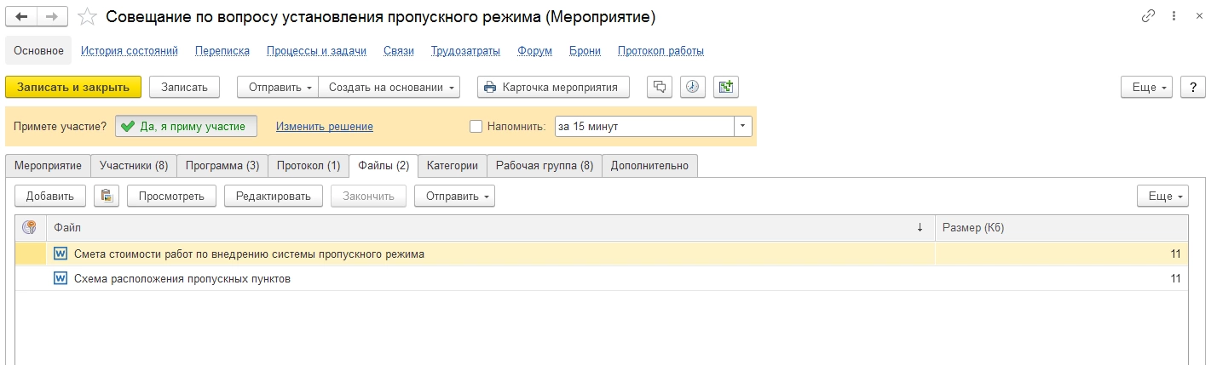Open the История состояний section
Image resolution: width=1217 pixels, height=365 pixels.
point(130,51)
